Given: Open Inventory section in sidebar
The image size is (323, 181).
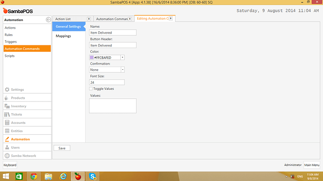Looking at the screenshot, I should [27, 106].
